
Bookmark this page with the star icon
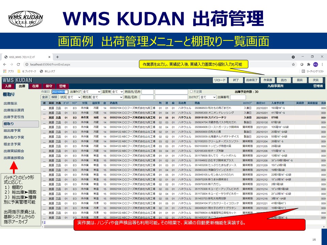coord(293,64)
